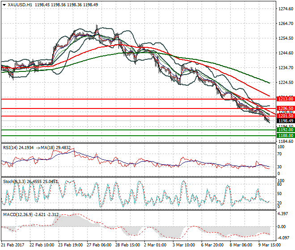
Task: Select the 28 Feb 15:00 time axis label
Action: click(x=127, y=245)
